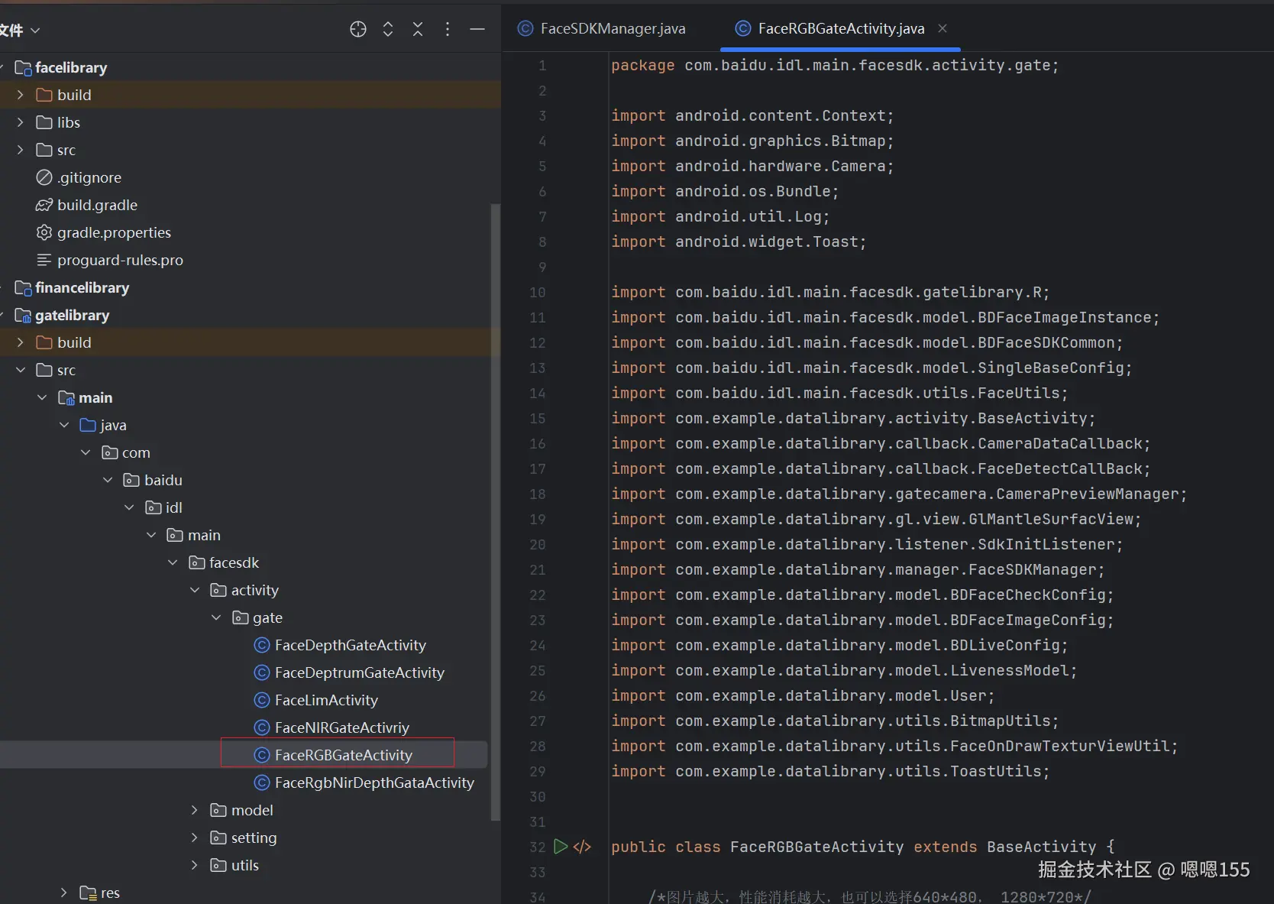Expand the model package folder

point(195,810)
